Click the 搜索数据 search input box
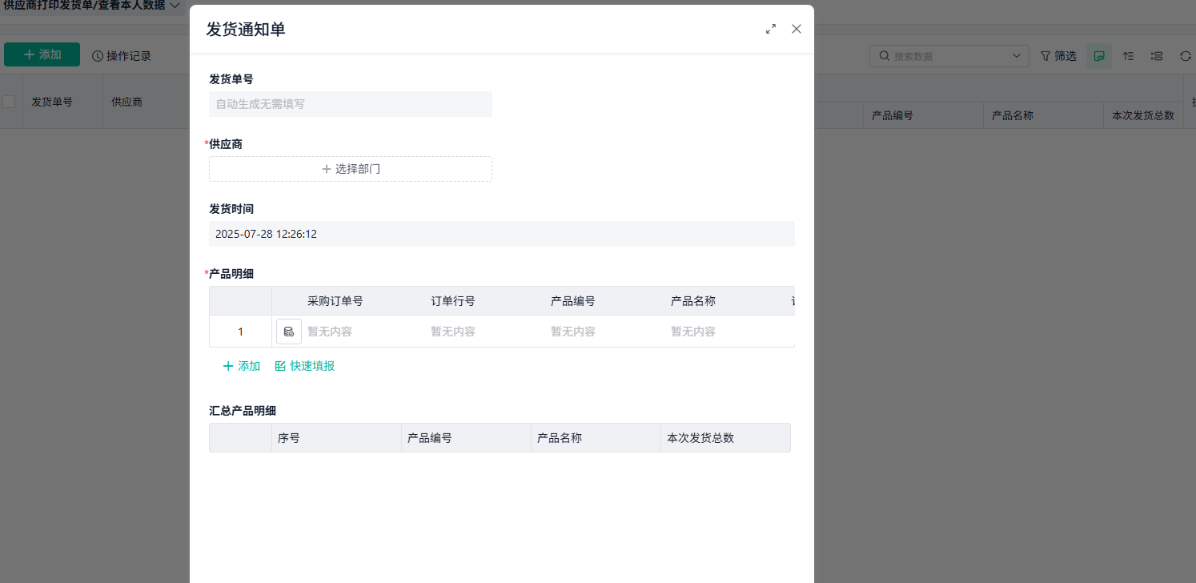The image size is (1196, 583). pos(937,55)
